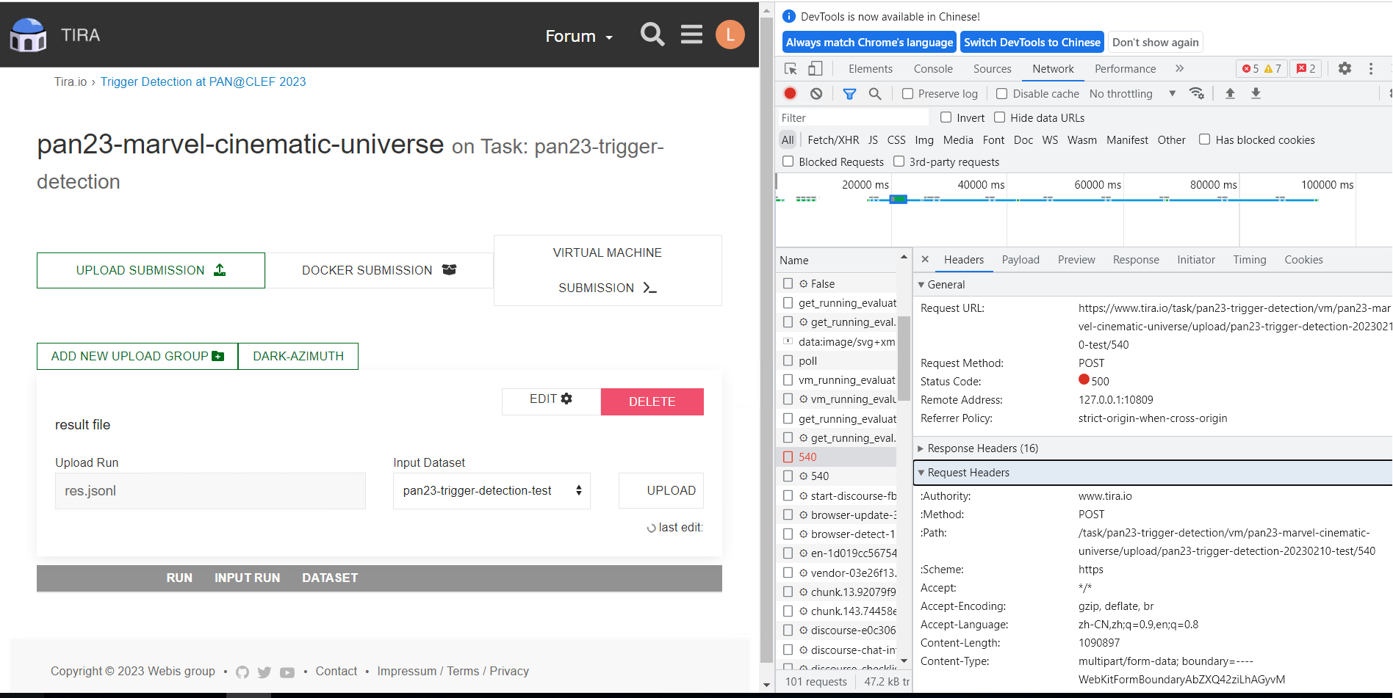Screen dimensions: 1393x698
Task: Click DOCKER SUBMISSION button
Action: (379, 270)
